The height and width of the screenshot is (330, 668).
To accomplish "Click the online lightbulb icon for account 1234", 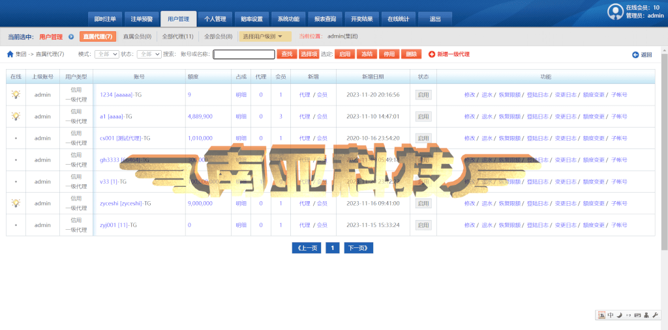I will (x=16, y=94).
